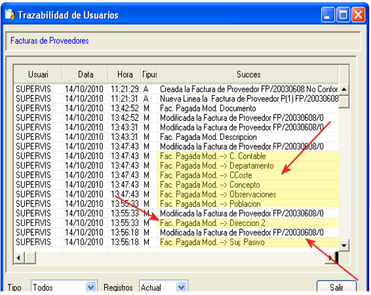
Task: Minimize the Trazabilidad de Usuarios window
Action: pyautogui.click(x=329, y=15)
